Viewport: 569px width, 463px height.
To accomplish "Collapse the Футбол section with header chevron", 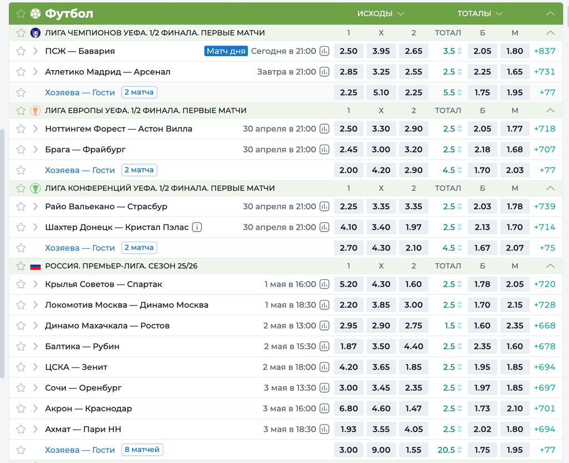I will [x=550, y=14].
